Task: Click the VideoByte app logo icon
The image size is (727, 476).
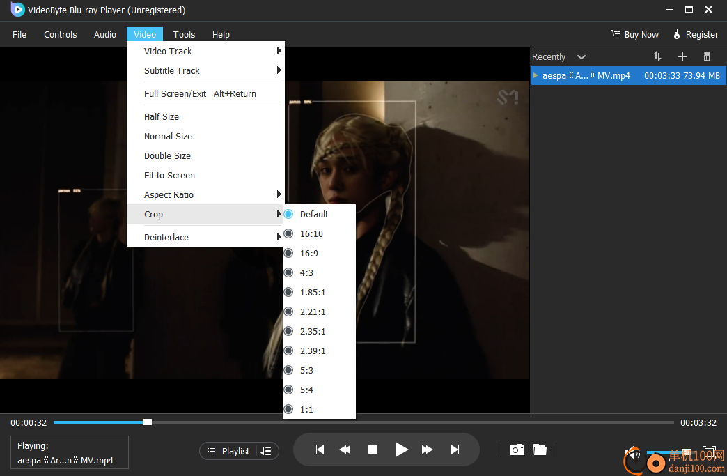Action: click(x=17, y=10)
